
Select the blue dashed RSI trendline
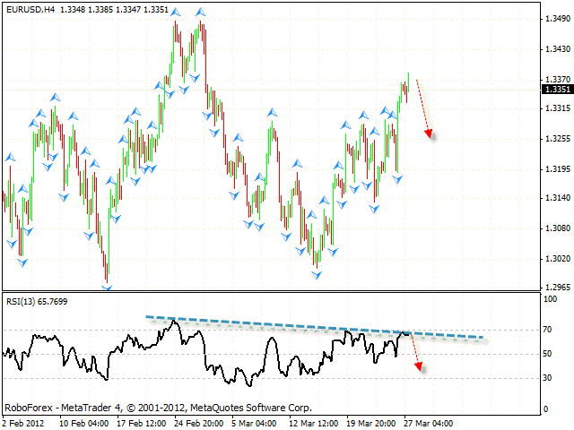(315, 327)
